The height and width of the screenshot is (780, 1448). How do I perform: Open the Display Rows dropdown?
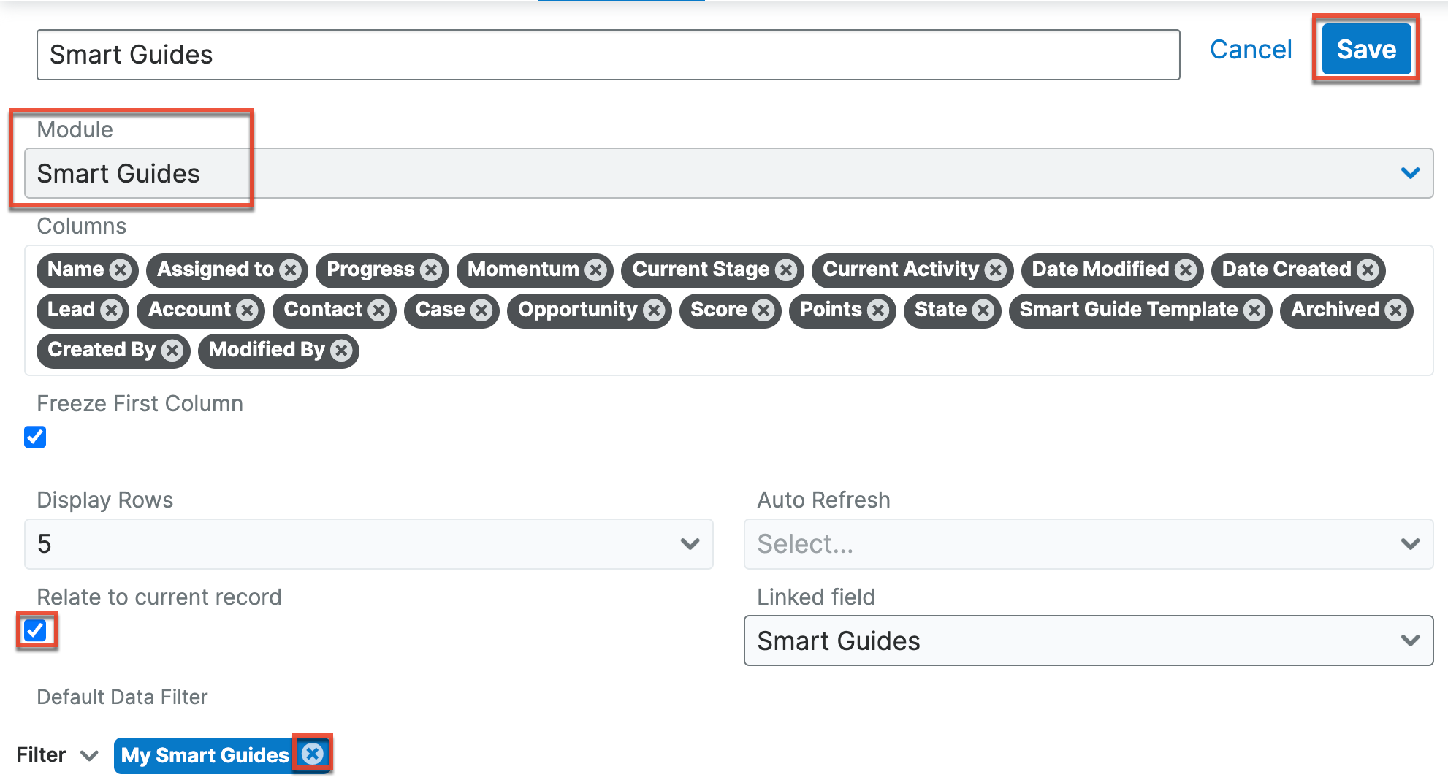[368, 544]
